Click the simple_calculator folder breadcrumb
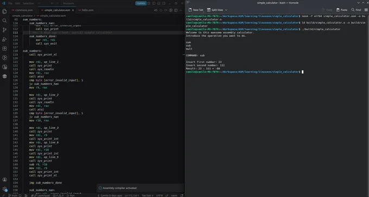 point(23,16)
